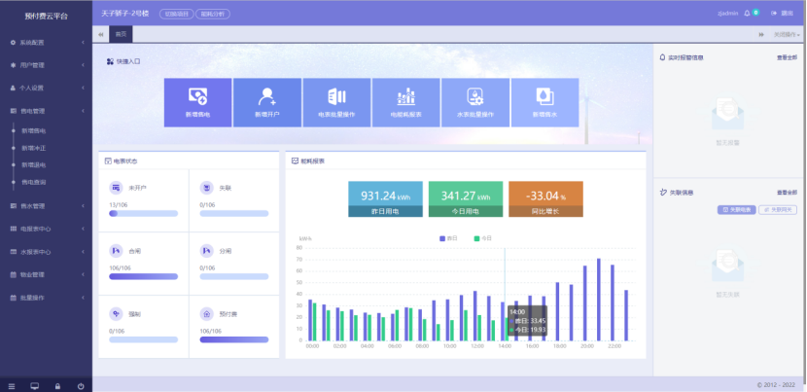Click the lock screen icon in sidebar footer
807x392 pixels.
[57, 385]
